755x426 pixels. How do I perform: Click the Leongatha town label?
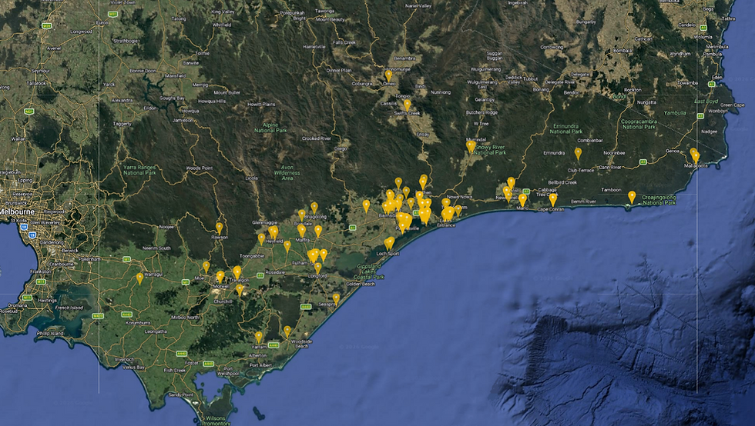pyautogui.click(x=156, y=331)
